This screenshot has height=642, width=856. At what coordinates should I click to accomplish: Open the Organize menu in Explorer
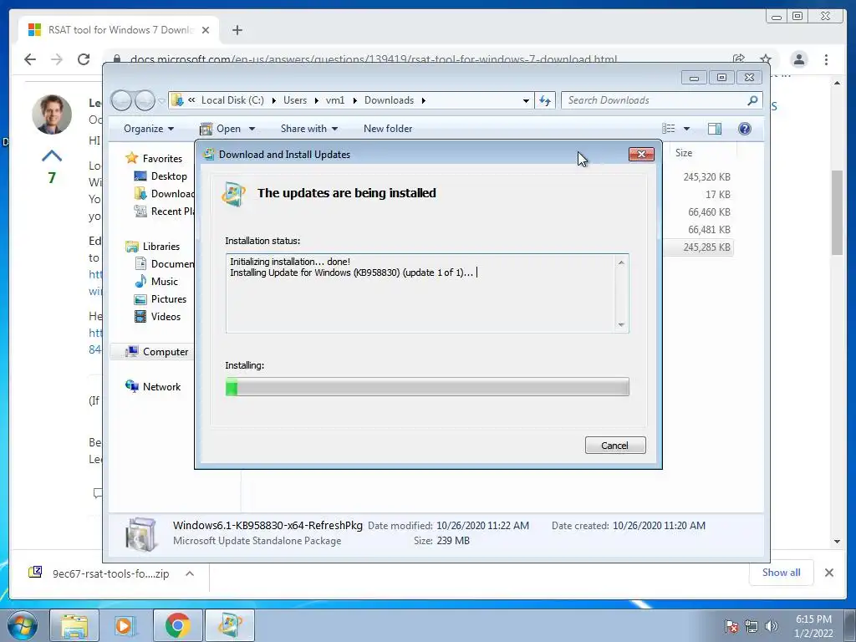point(149,129)
